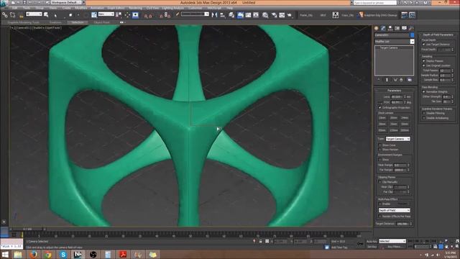Open the Utilities command panel tab
Screen dimensions: 460x259
411,28
